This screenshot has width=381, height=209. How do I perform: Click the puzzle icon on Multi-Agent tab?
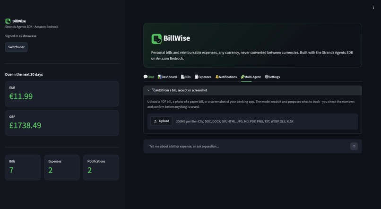coord(242,77)
